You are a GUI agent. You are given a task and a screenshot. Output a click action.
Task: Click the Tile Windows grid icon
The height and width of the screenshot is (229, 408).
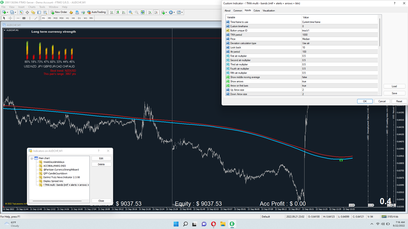(143, 12)
